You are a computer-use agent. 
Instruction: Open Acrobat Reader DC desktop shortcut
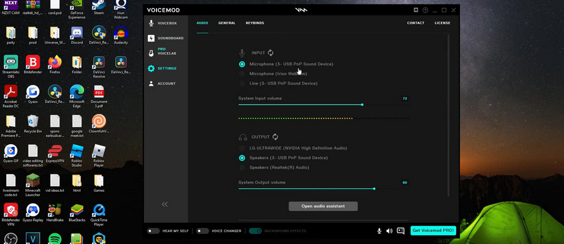(x=11, y=96)
